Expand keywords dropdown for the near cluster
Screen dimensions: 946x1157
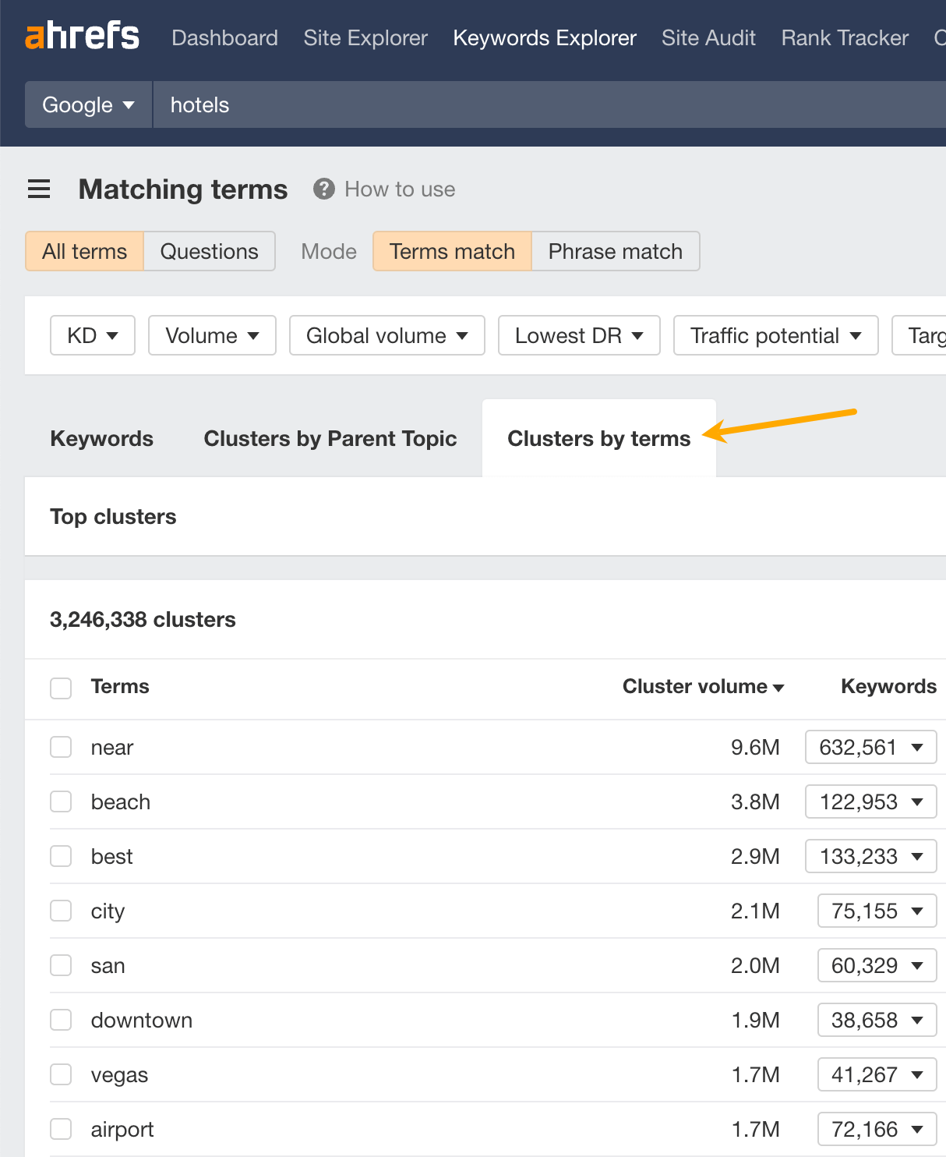[919, 747]
